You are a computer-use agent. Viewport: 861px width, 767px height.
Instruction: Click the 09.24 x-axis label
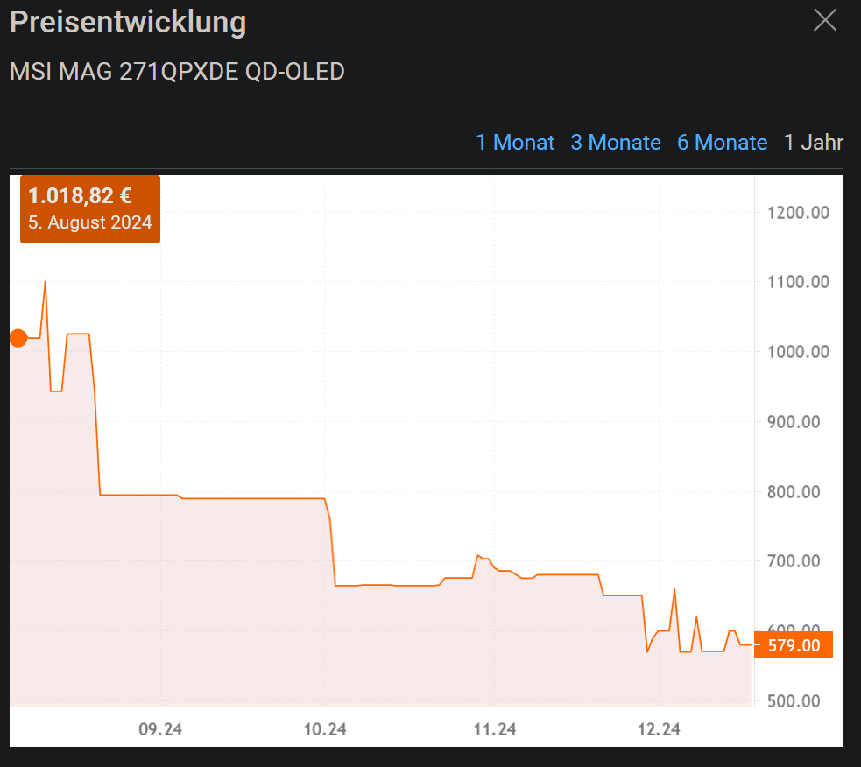pyautogui.click(x=160, y=728)
